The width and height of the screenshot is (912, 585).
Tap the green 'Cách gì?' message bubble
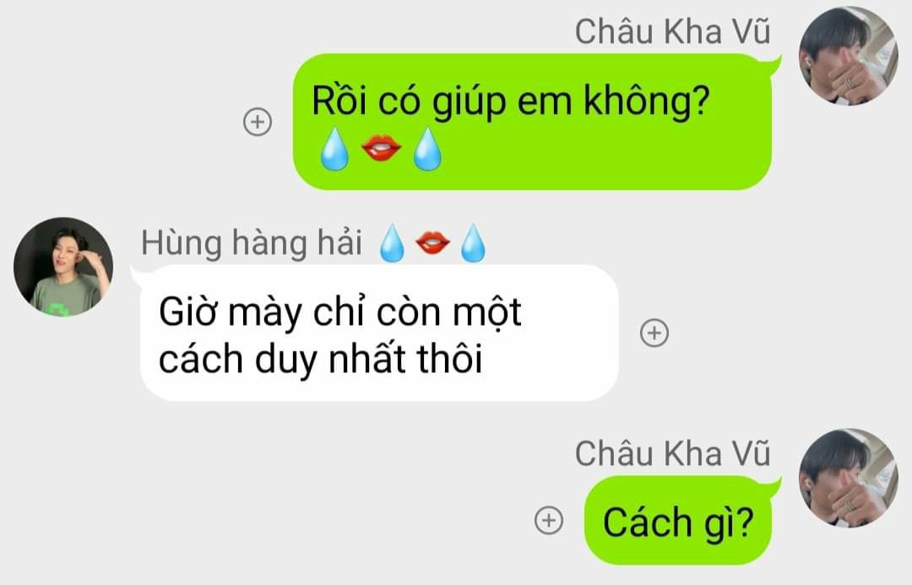click(x=678, y=520)
